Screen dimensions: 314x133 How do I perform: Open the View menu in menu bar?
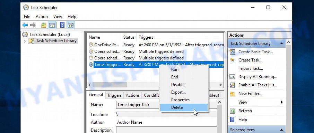58,16
